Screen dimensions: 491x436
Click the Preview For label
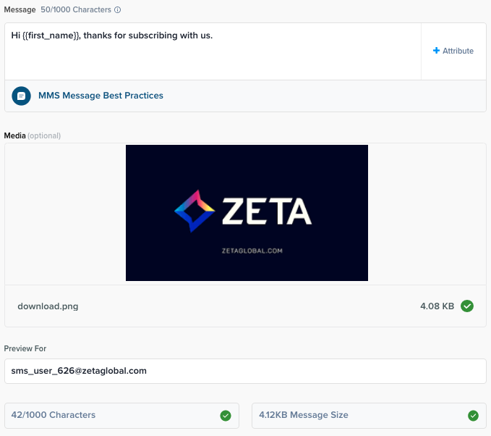[25, 348]
